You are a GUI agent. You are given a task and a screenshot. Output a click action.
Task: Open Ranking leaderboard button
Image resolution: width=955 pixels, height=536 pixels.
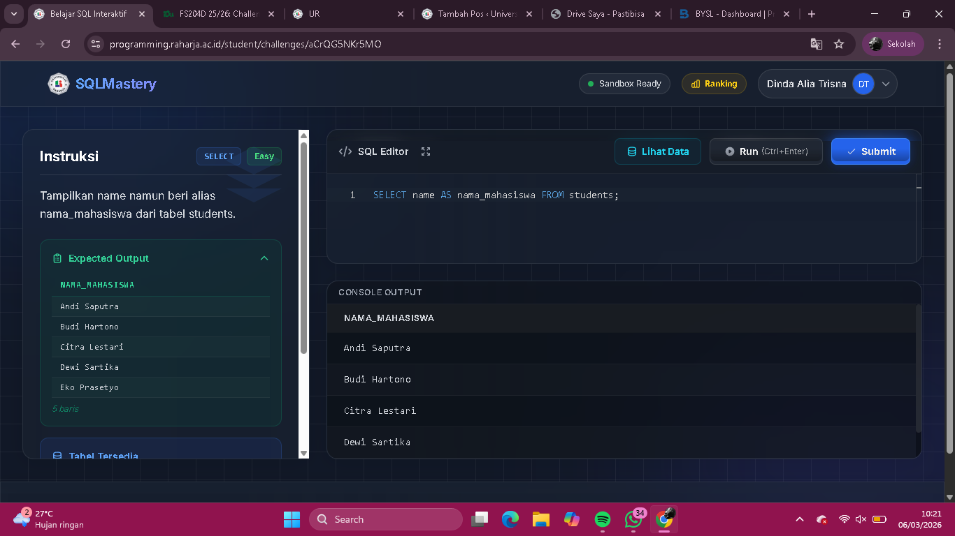pos(714,84)
